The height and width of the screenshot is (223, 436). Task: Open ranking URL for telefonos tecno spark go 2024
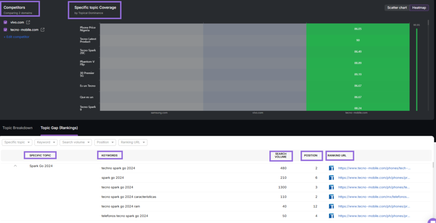[374, 216]
